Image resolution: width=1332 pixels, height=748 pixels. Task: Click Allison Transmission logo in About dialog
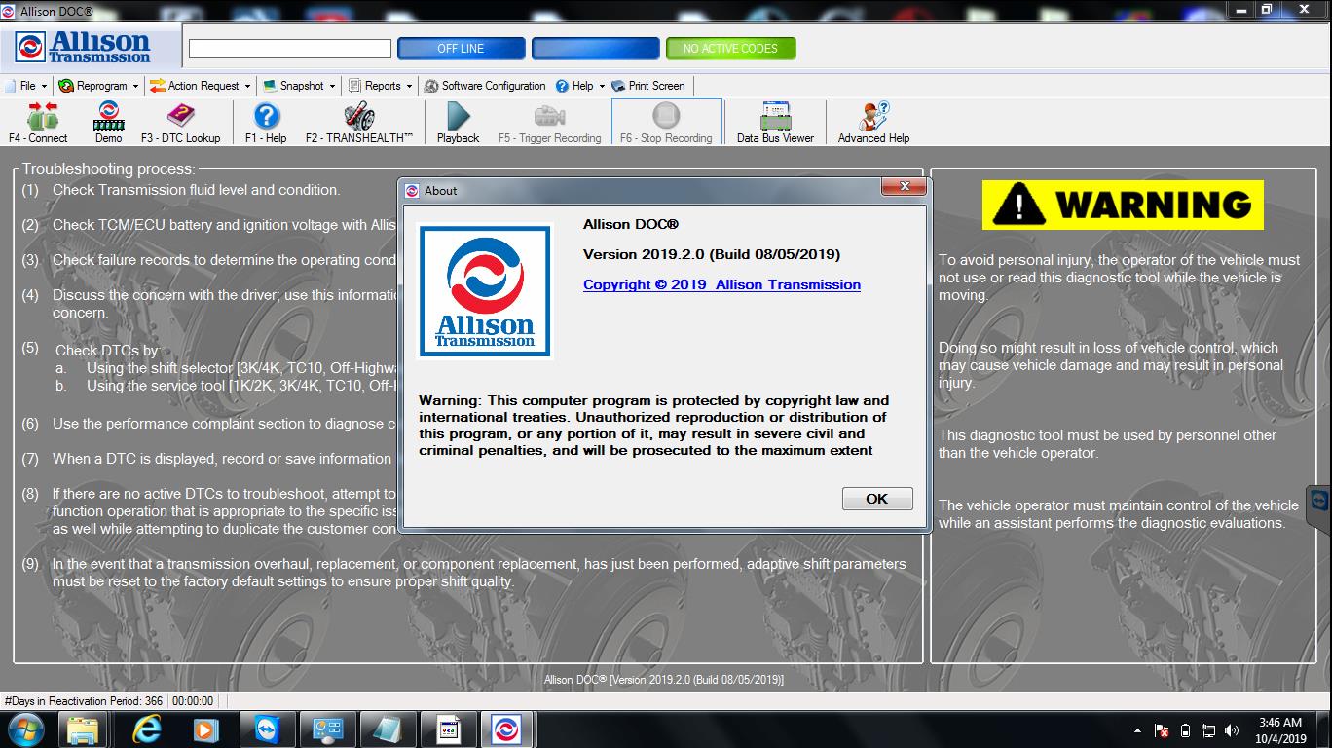coord(485,290)
